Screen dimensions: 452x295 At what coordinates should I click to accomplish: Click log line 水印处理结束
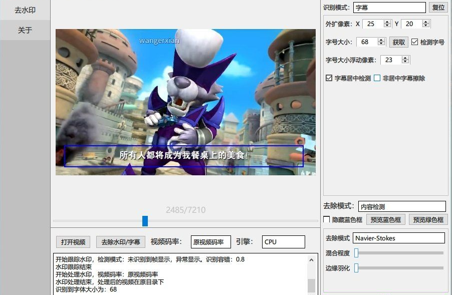click(x=110, y=282)
